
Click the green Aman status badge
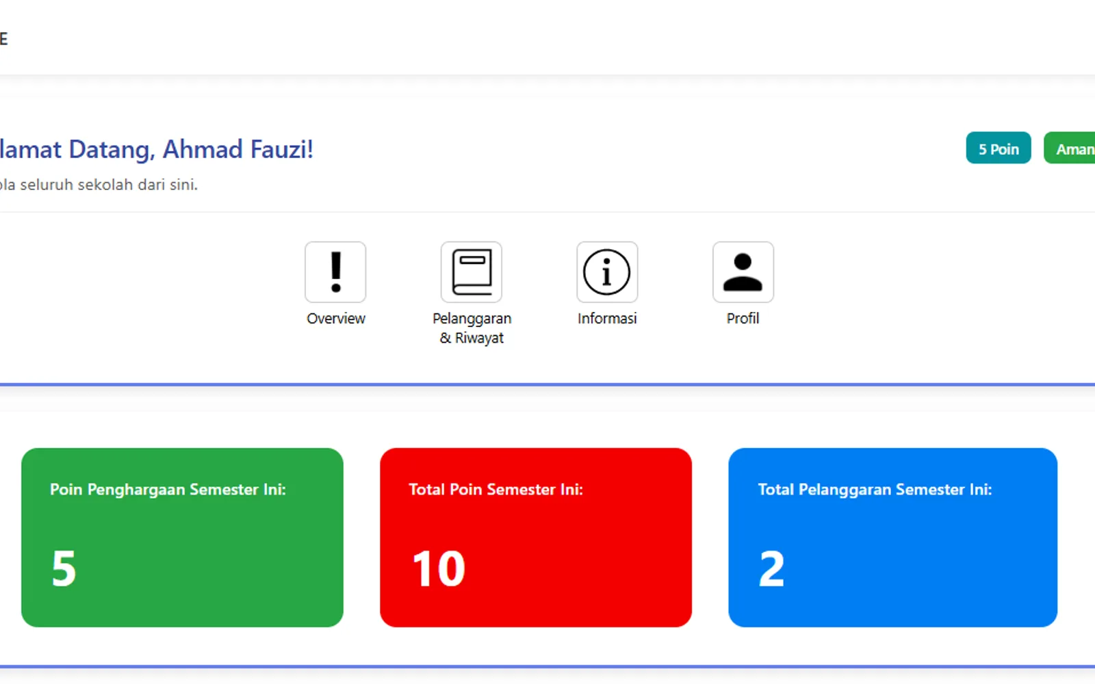1070,148
